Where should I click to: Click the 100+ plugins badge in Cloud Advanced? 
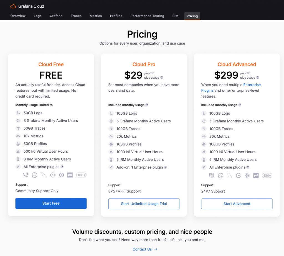[267, 175]
